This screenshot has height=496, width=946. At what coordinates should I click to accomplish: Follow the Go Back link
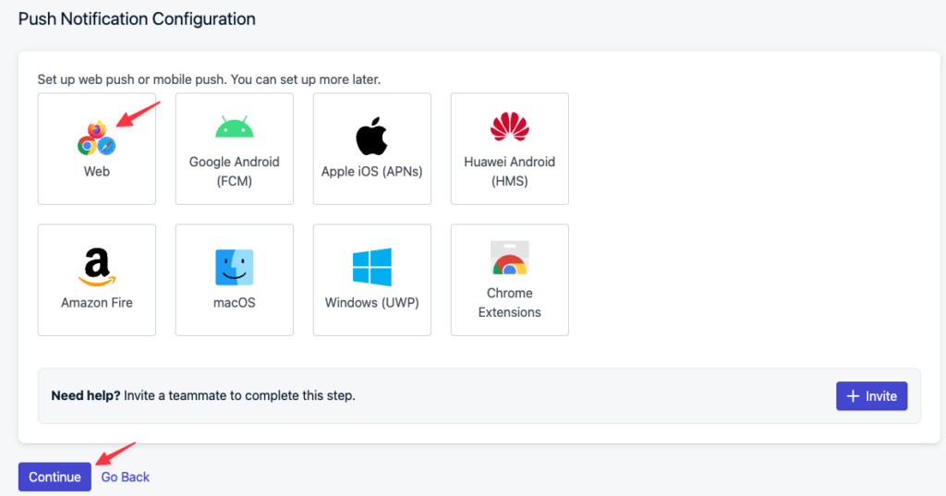pyautogui.click(x=126, y=477)
